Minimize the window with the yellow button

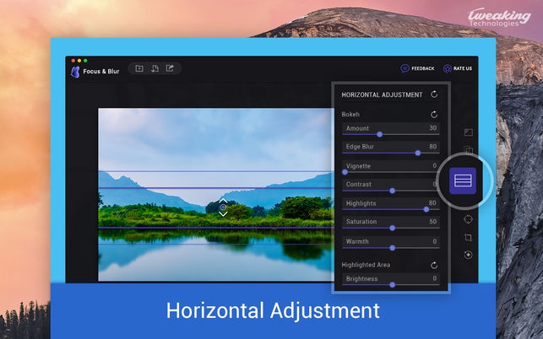tap(79, 61)
